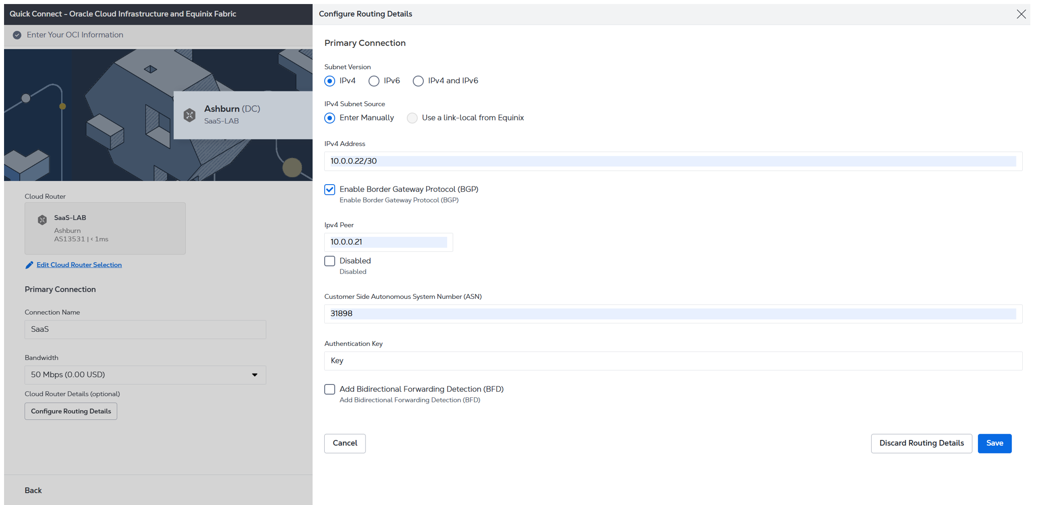Screen dimensions: 1055x505
Task: Select the IPv6 subnet version
Action: tap(374, 81)
